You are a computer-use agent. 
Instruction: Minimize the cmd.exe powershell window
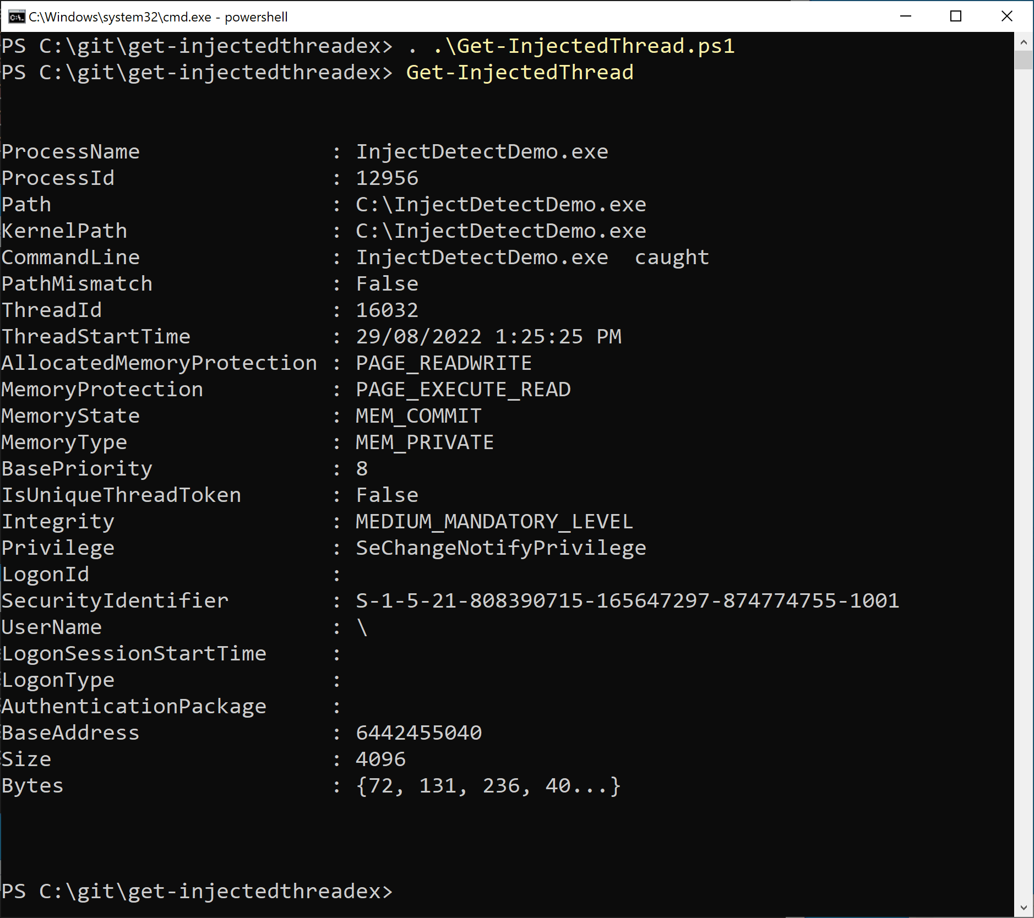(x=906, y=16)
